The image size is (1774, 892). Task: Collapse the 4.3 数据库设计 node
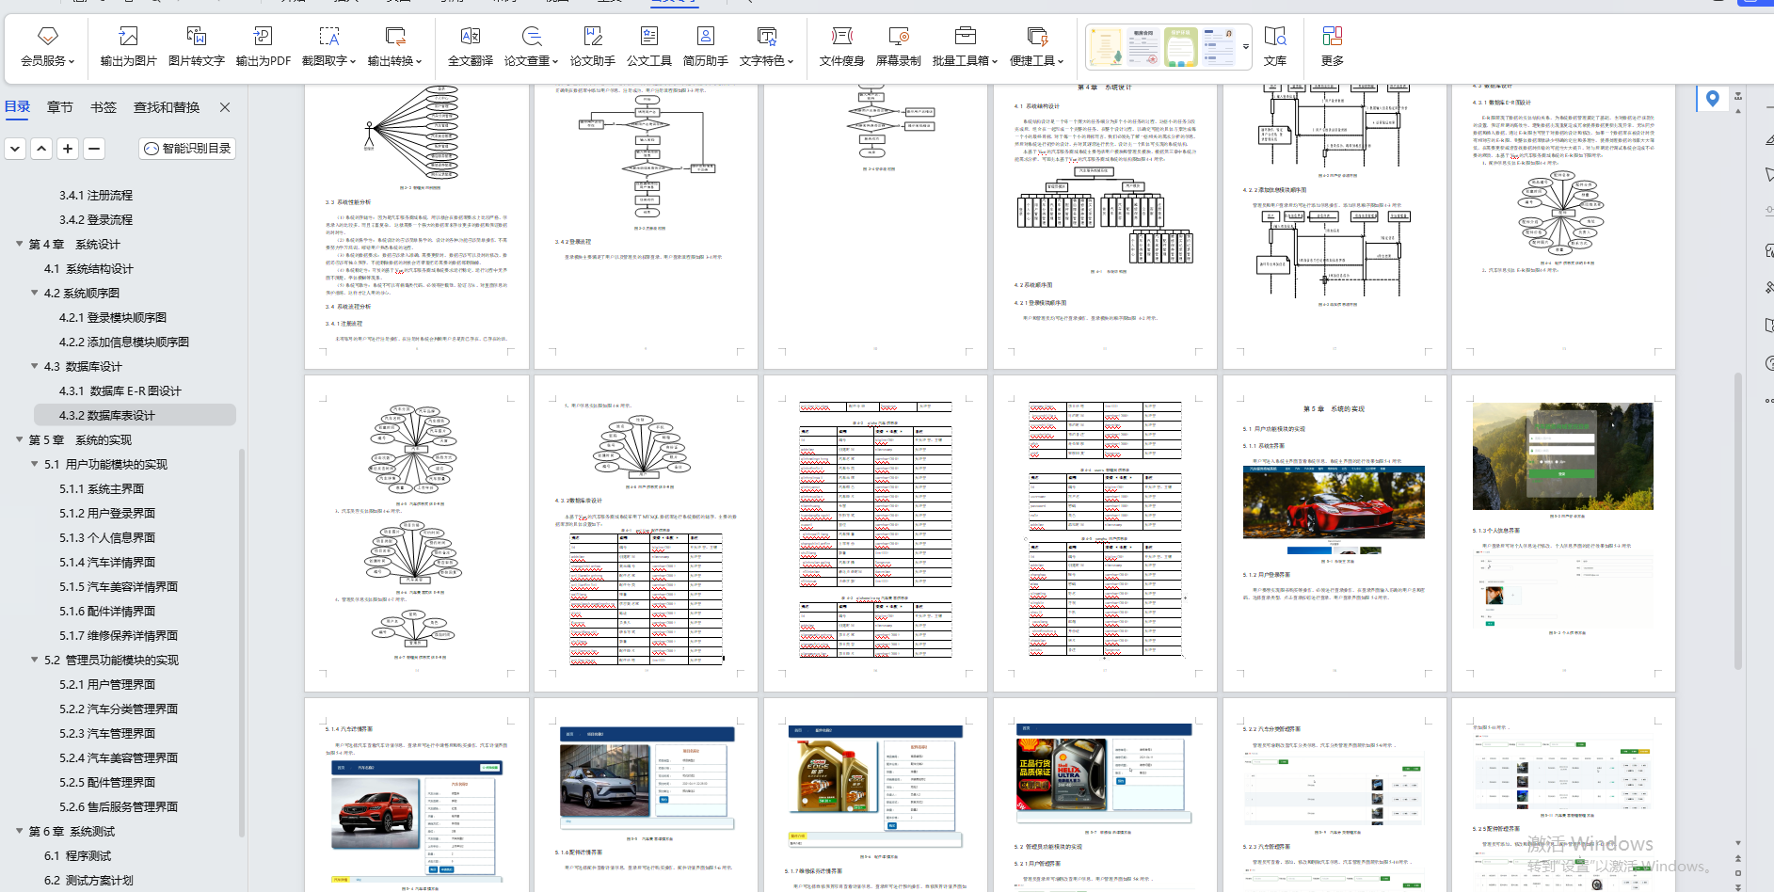pyautogui.click(x=35, y=366)
